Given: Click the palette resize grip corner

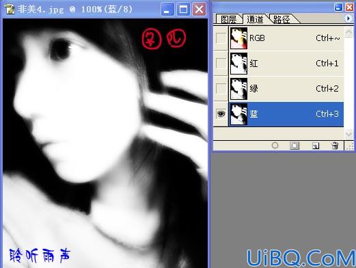Looking at the screenshot, I should (x=349, y=146).
